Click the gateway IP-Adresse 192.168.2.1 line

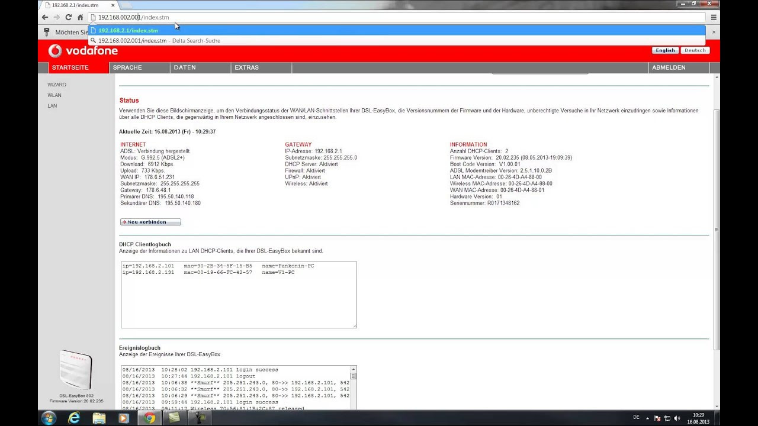(313, 151)
